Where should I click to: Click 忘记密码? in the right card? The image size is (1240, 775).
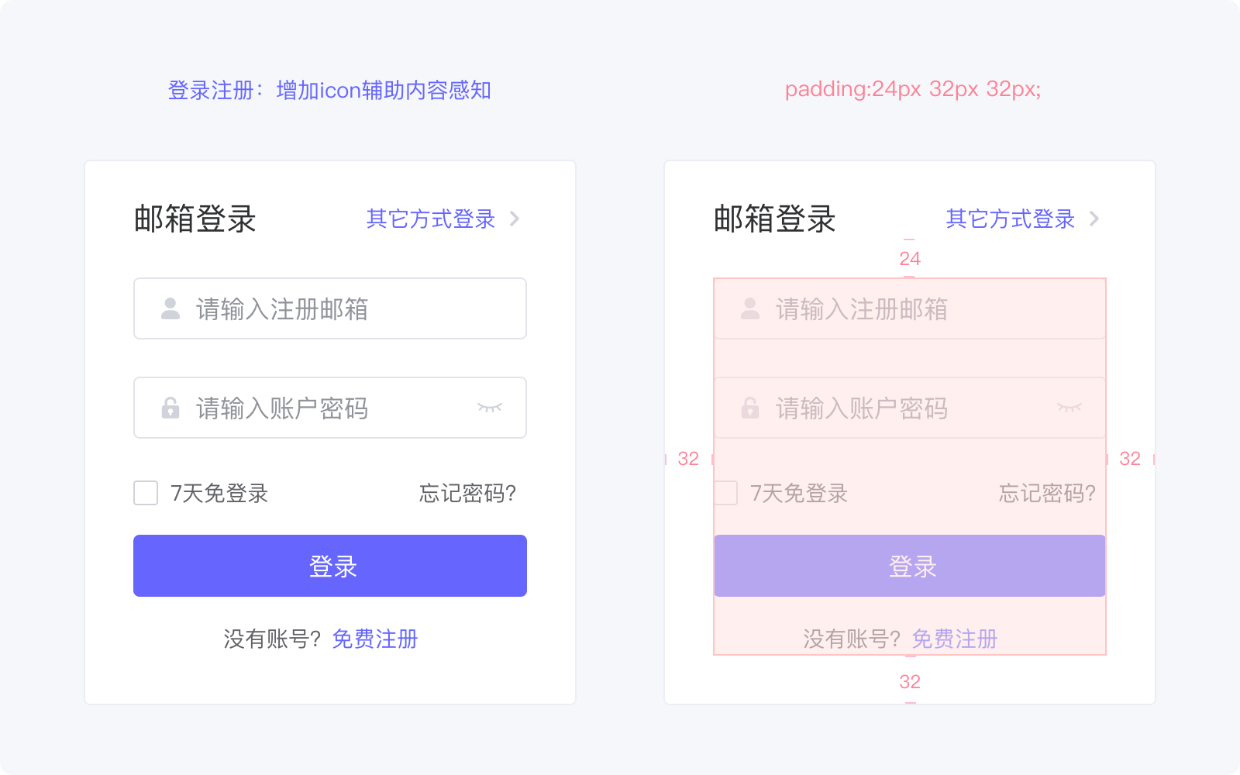pos(1047,493)
